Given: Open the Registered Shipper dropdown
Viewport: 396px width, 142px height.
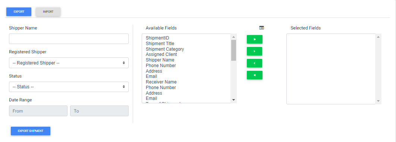Looking at the screenshot, I should pyautogui.click(x=69, y=63).
